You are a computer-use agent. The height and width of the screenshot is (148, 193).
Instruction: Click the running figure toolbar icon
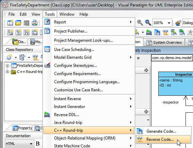click(x=190, y=33)
